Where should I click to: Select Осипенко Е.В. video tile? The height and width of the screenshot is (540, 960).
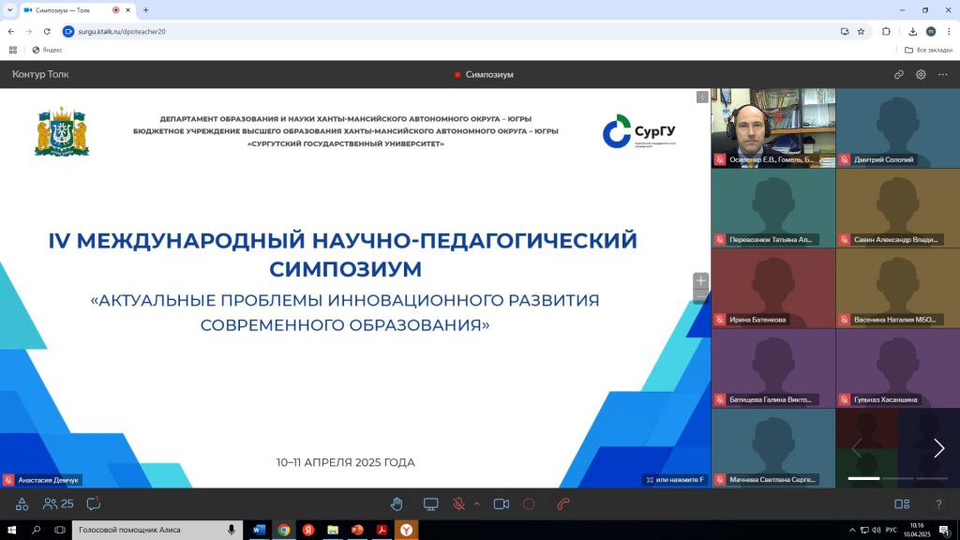772,127
